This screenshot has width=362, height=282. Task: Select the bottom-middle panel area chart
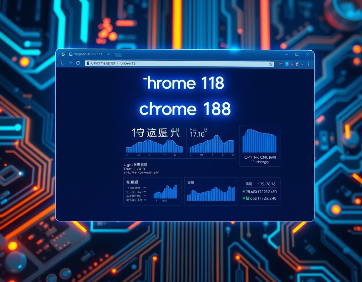coord(211,194)
